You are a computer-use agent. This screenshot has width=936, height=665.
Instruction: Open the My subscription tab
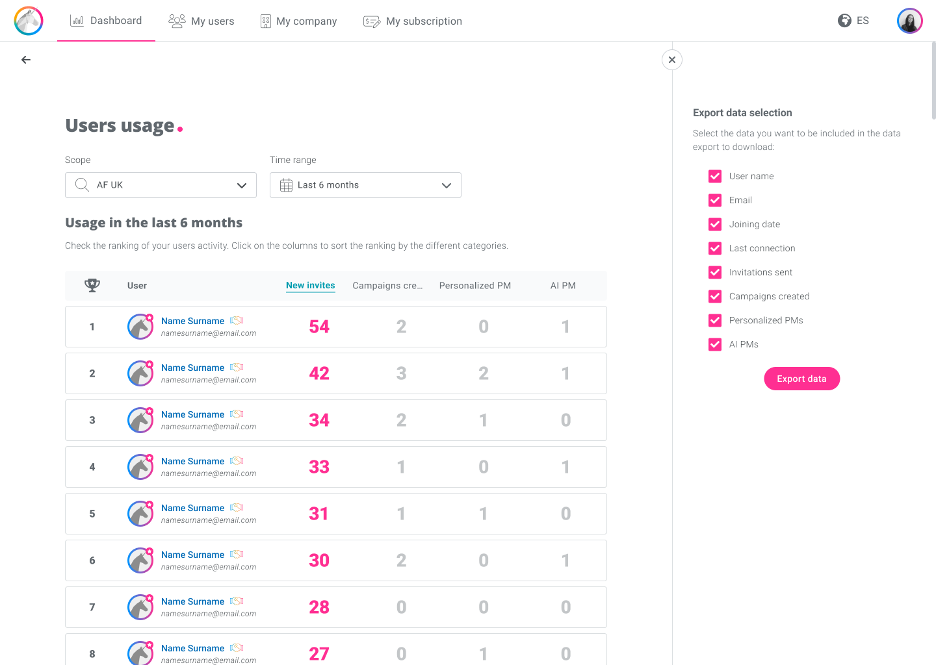[413, 21]
